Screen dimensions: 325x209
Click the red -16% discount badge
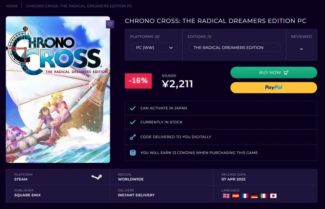coord(138,81)
